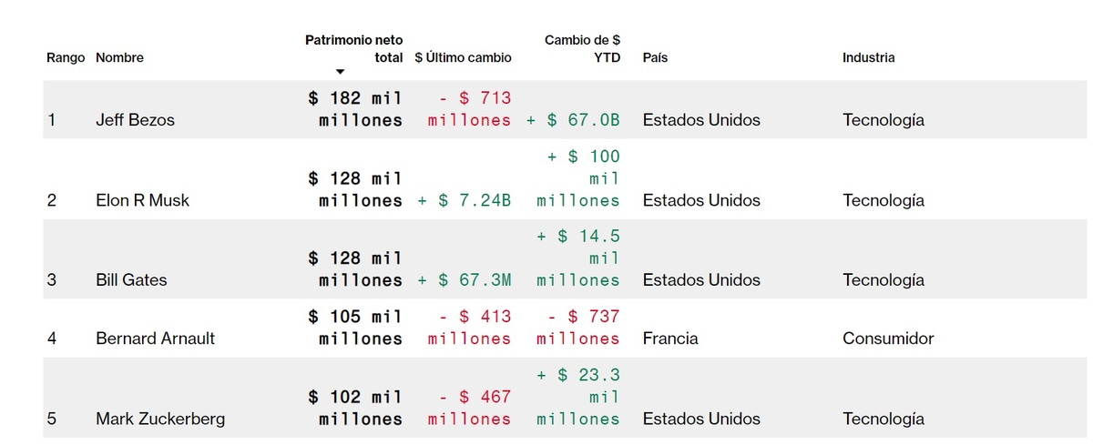Click Jeff Bezos' + $ 67.0B YTD value
This screenshot has height=445, width=1093.
pos(573,120)
